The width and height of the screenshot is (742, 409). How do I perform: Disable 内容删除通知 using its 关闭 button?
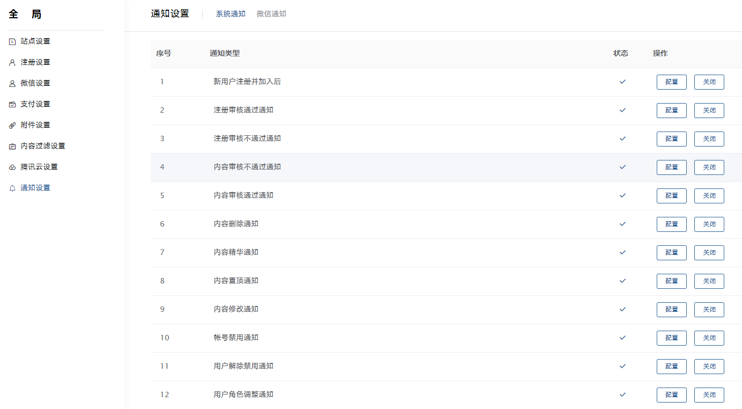point(709,224)
